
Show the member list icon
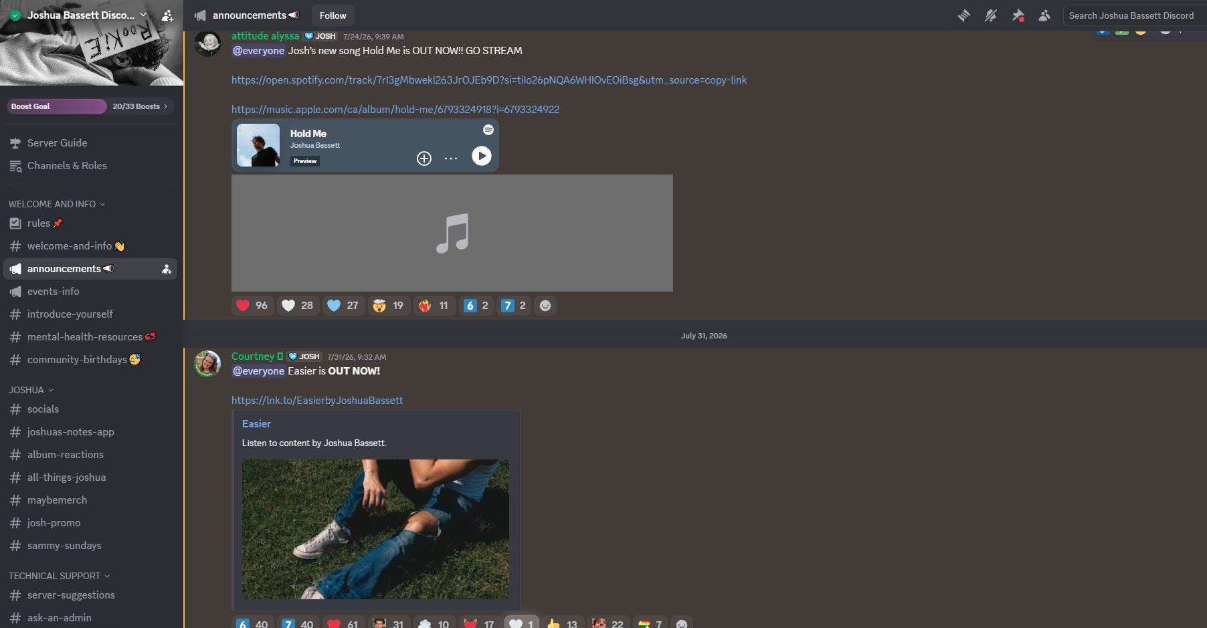(x=1044, y=15)
